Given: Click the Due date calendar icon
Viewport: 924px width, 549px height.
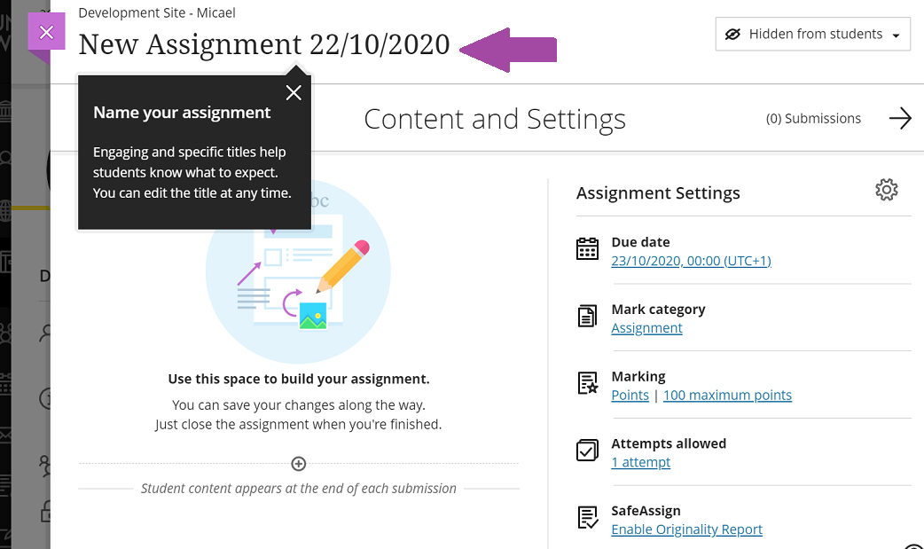Looking at the screenshot, I should (x=587, y=249).
